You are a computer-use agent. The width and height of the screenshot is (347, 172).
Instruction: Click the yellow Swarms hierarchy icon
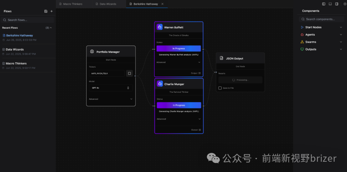[x=302, y=42]
